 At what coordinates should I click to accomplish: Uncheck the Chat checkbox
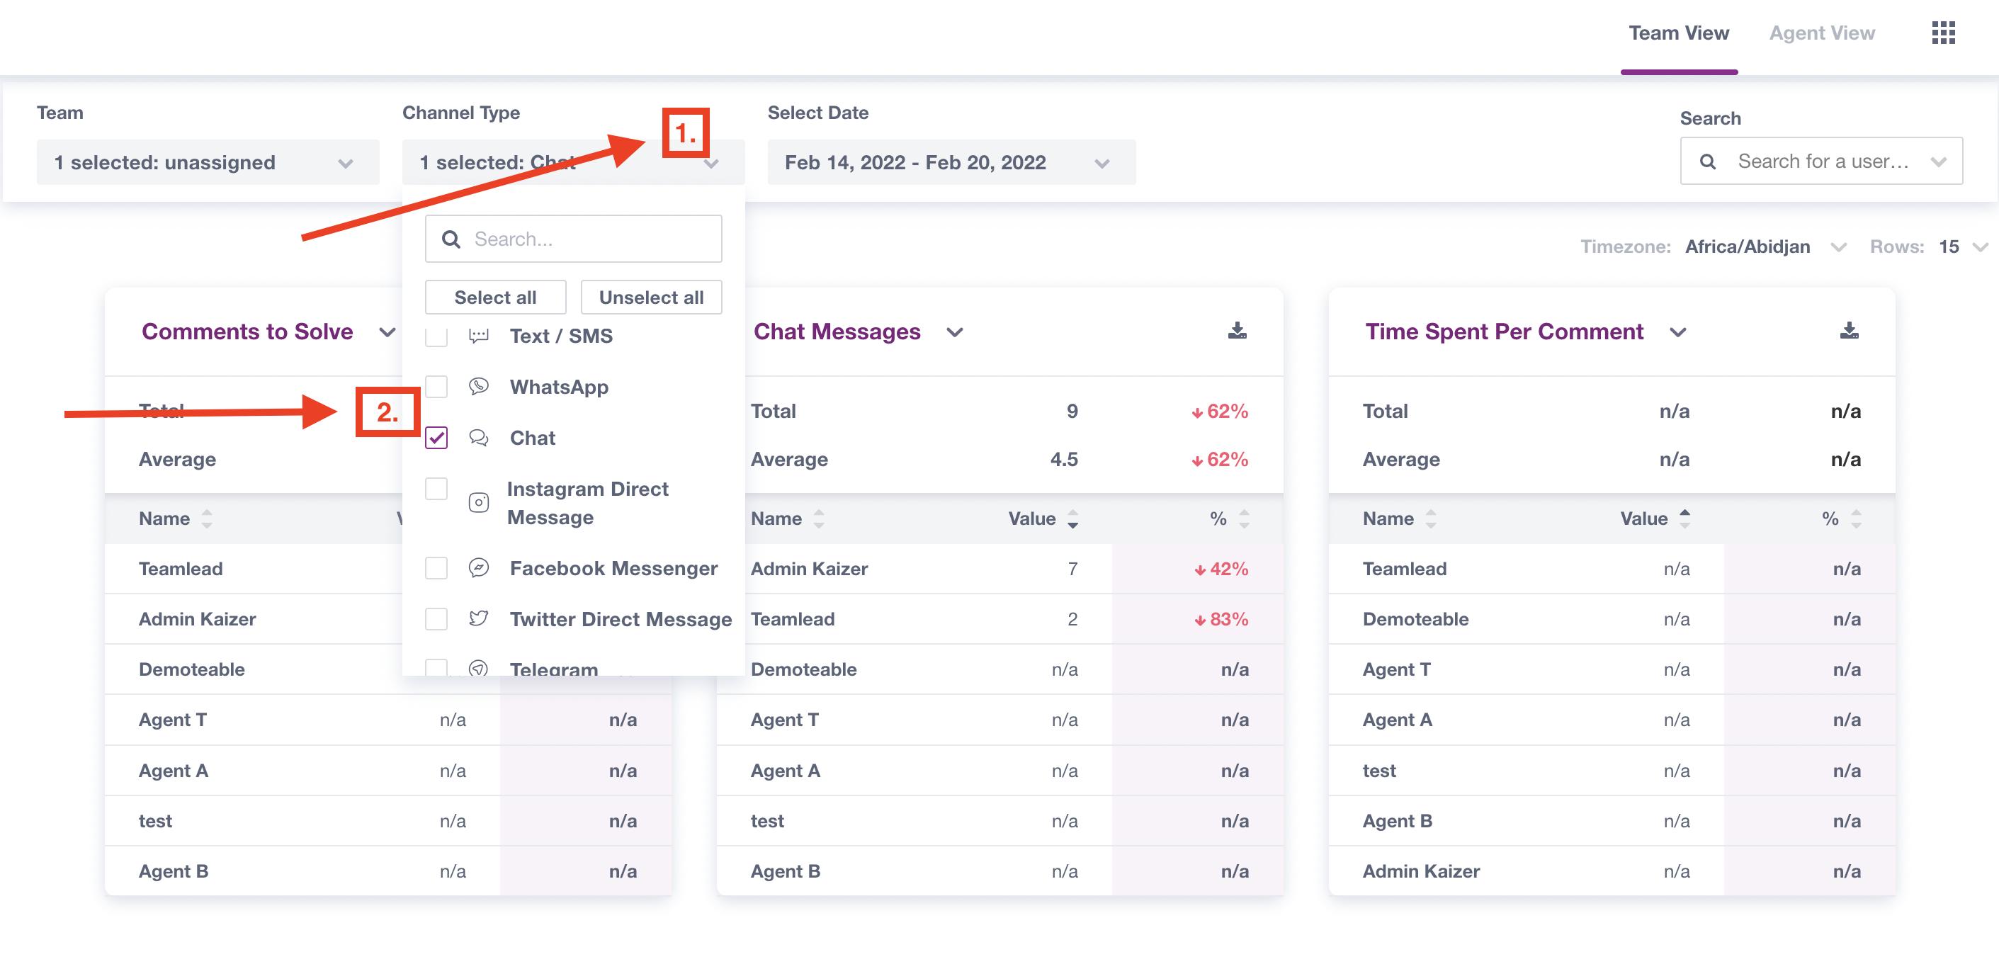436,438
